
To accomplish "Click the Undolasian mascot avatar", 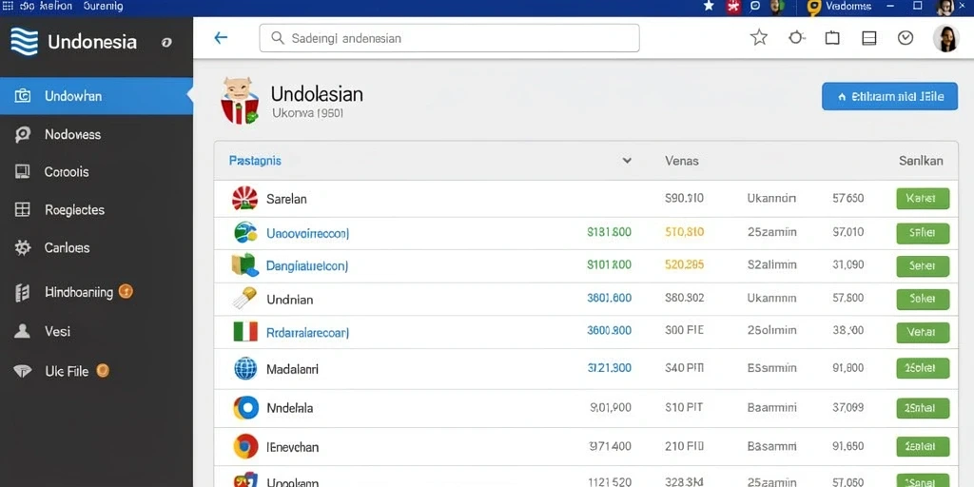I will pyautogui.click(x=239, y=100).
